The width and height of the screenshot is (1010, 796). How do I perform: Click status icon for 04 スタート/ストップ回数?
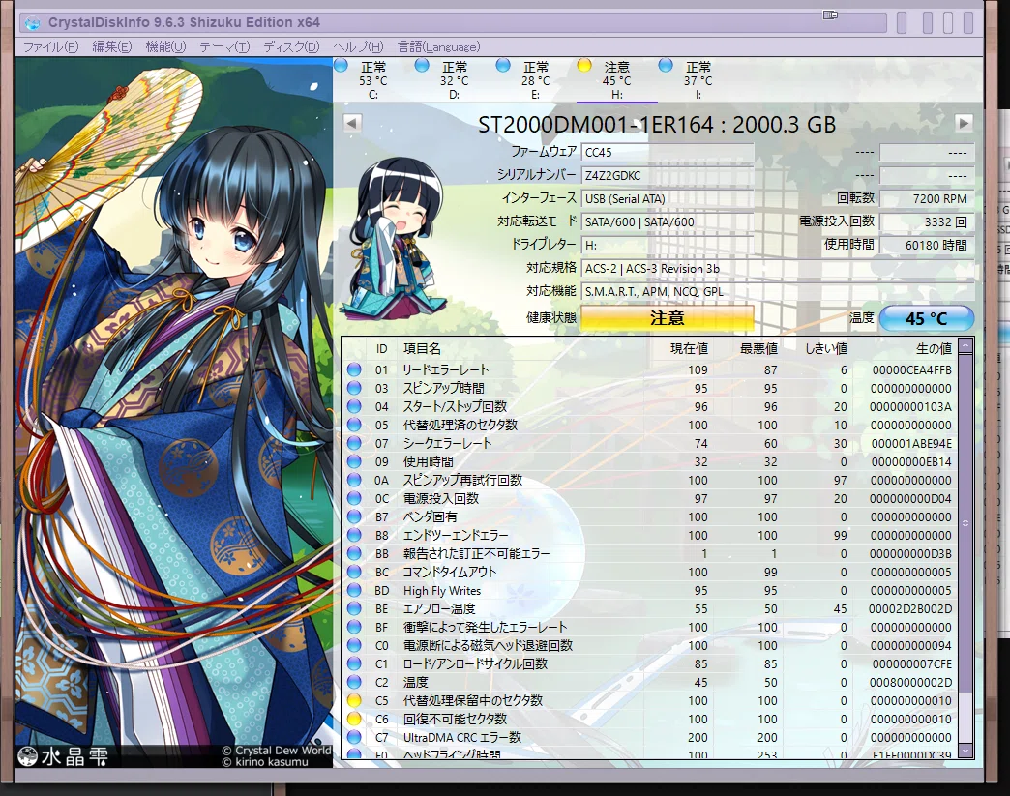pyautogui.click(x=354, y=406)
